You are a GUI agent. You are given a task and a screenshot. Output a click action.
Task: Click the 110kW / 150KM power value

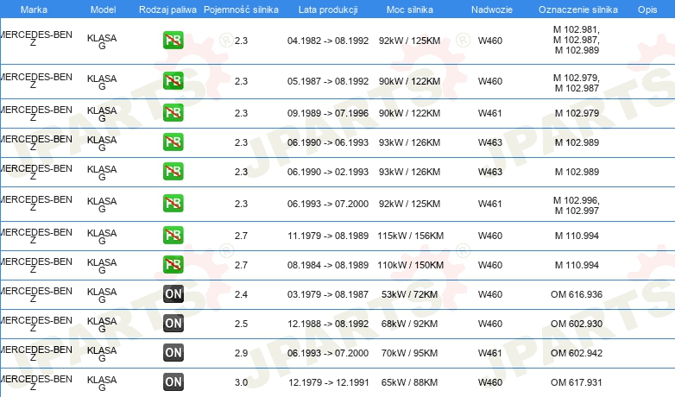410,265
